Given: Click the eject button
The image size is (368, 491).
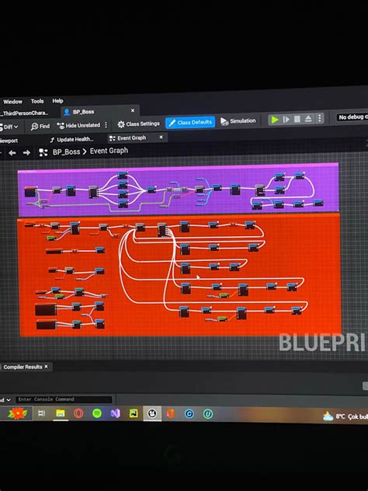Looking at the screenshot, I should point(308,119).
